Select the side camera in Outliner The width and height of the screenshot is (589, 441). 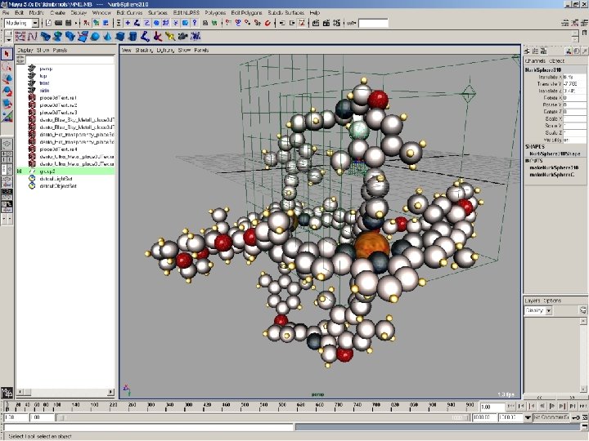pos(44,91)
